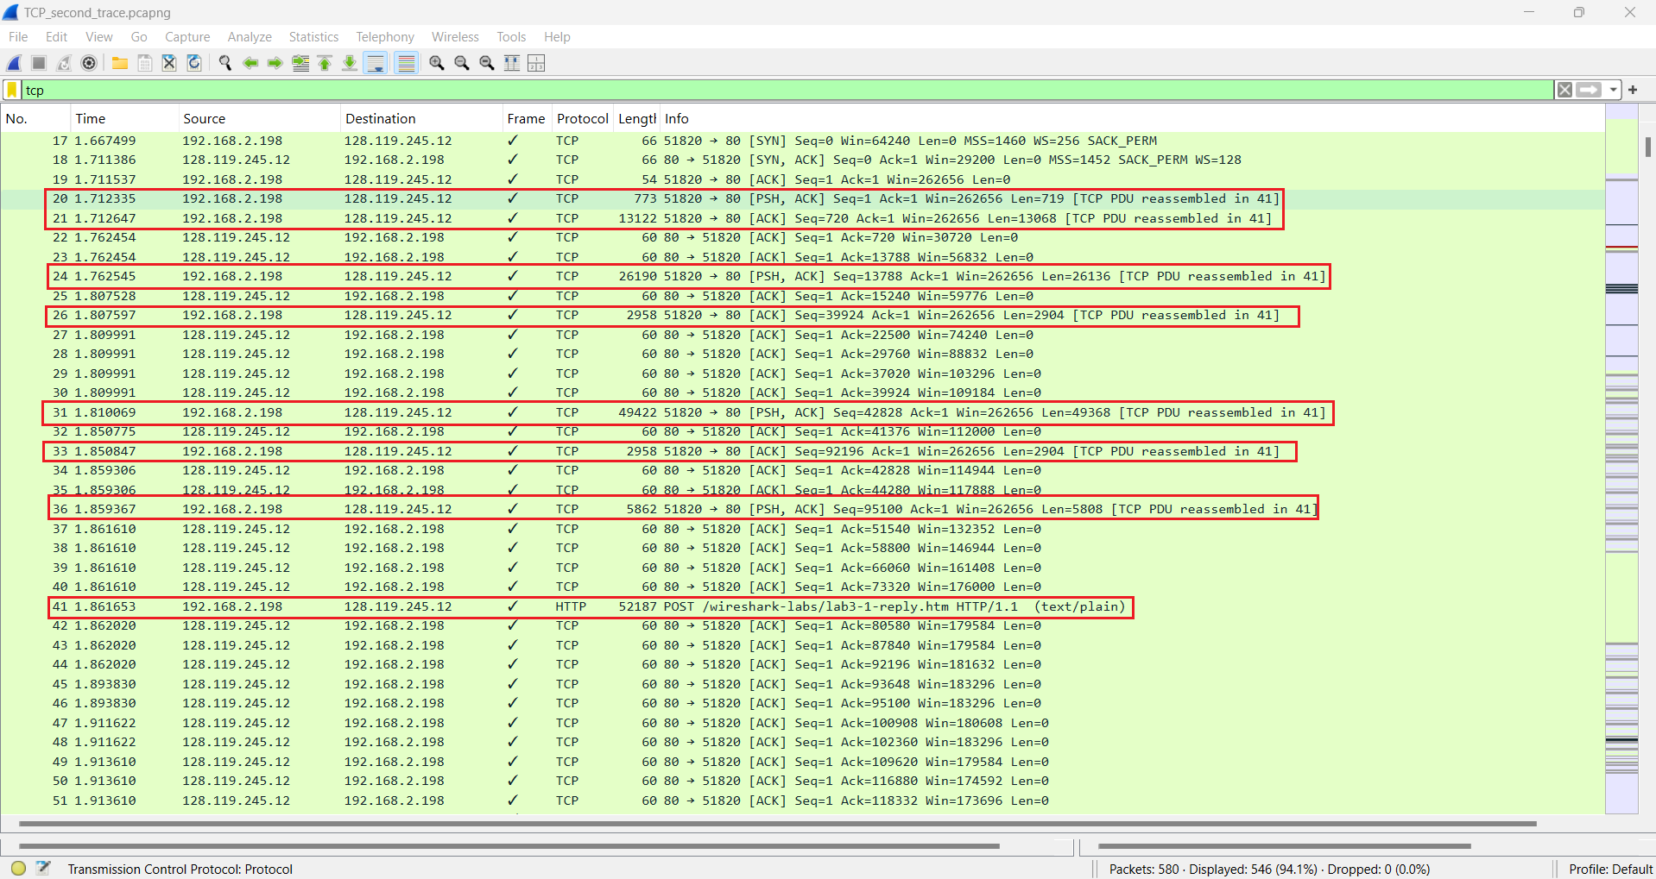
Task: Click the resize columns icon
Action: coord(512,63)
